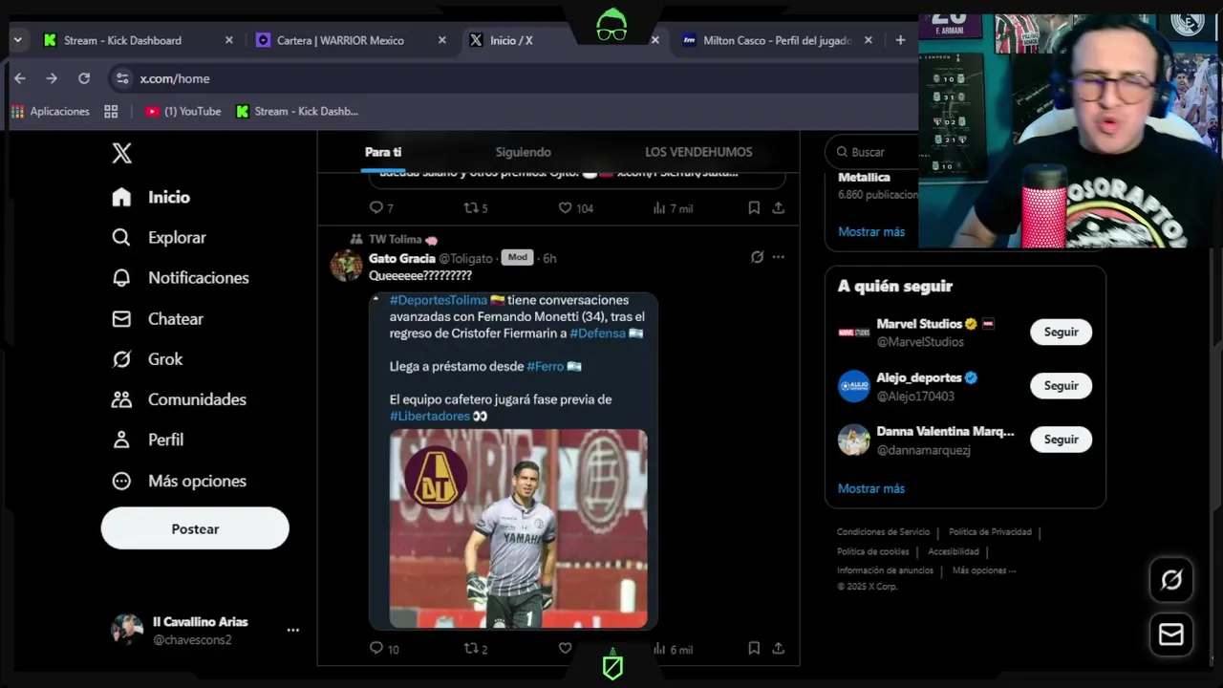Open account menu dots beside Il Cavallino Arias
The width and height of the screenshot is (1223, 688).
(293, 630)
